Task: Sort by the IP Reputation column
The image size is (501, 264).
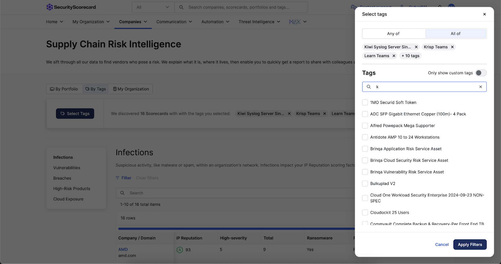Action: [x=189, y=238]
